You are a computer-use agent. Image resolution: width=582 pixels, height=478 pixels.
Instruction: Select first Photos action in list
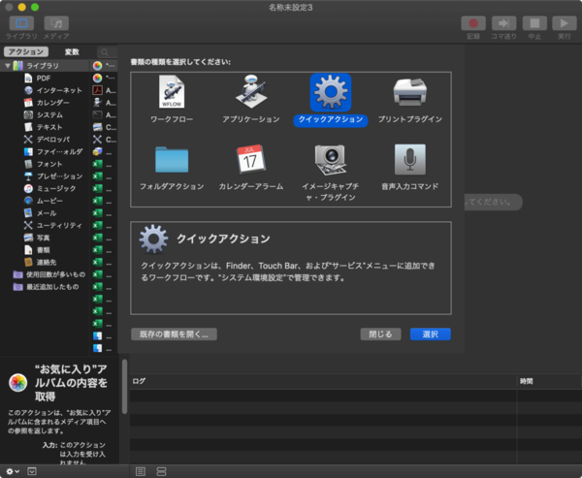point(104,66)
